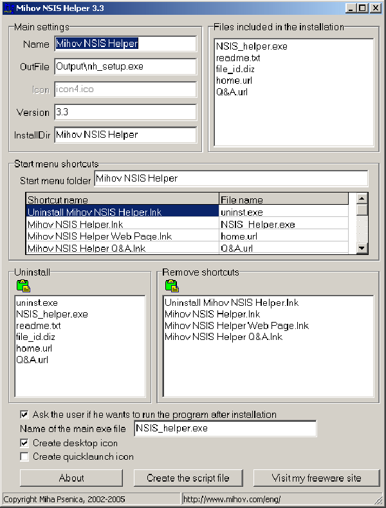Maximize the Mihov NSIS Helper window
Screen dimensions: 386x508
tap(363, 8)
